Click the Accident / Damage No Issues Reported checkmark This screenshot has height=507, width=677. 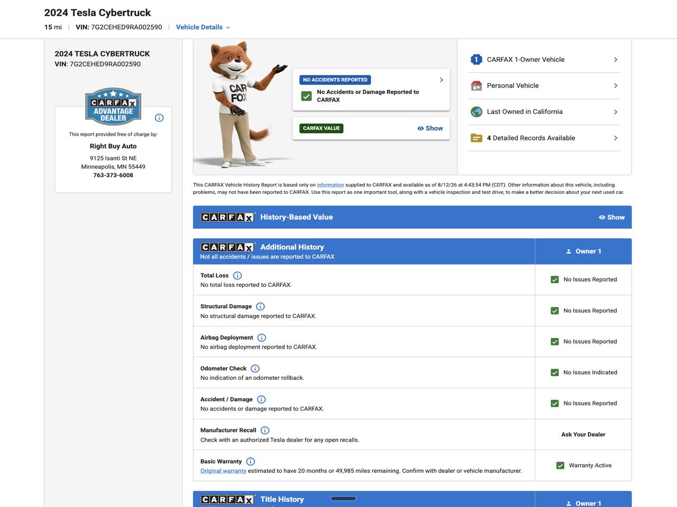(x=555, y=403)
